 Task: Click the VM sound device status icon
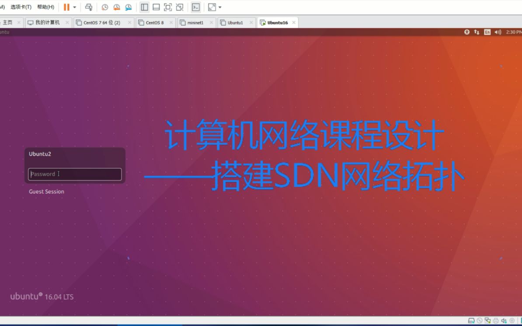(504, 320)
